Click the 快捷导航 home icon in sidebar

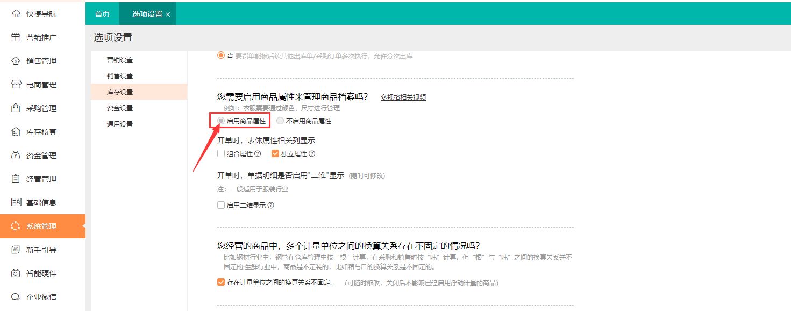[16, 14]
